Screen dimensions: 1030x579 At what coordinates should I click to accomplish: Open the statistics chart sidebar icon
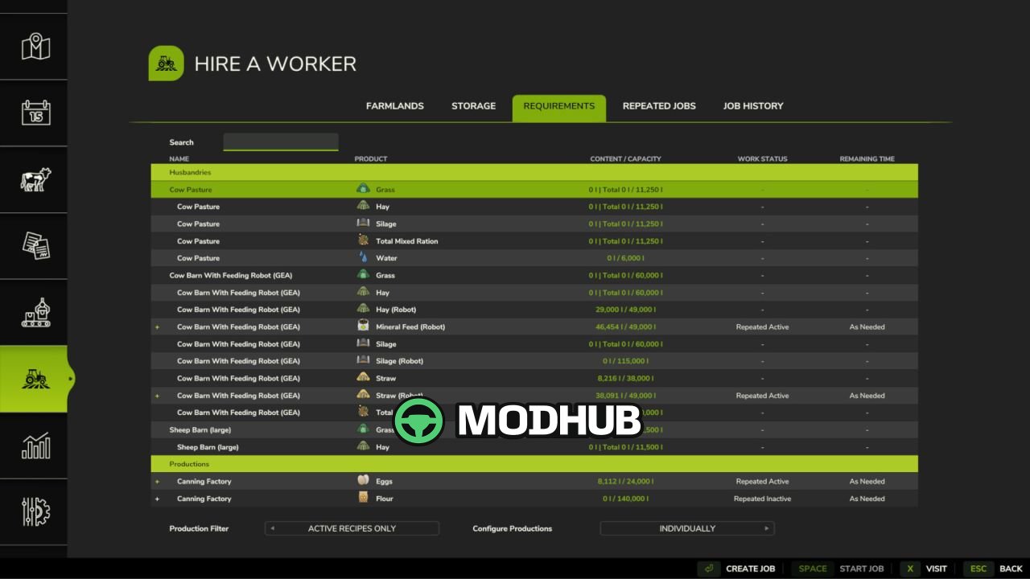pyautogui.click(x=35, y=446)
